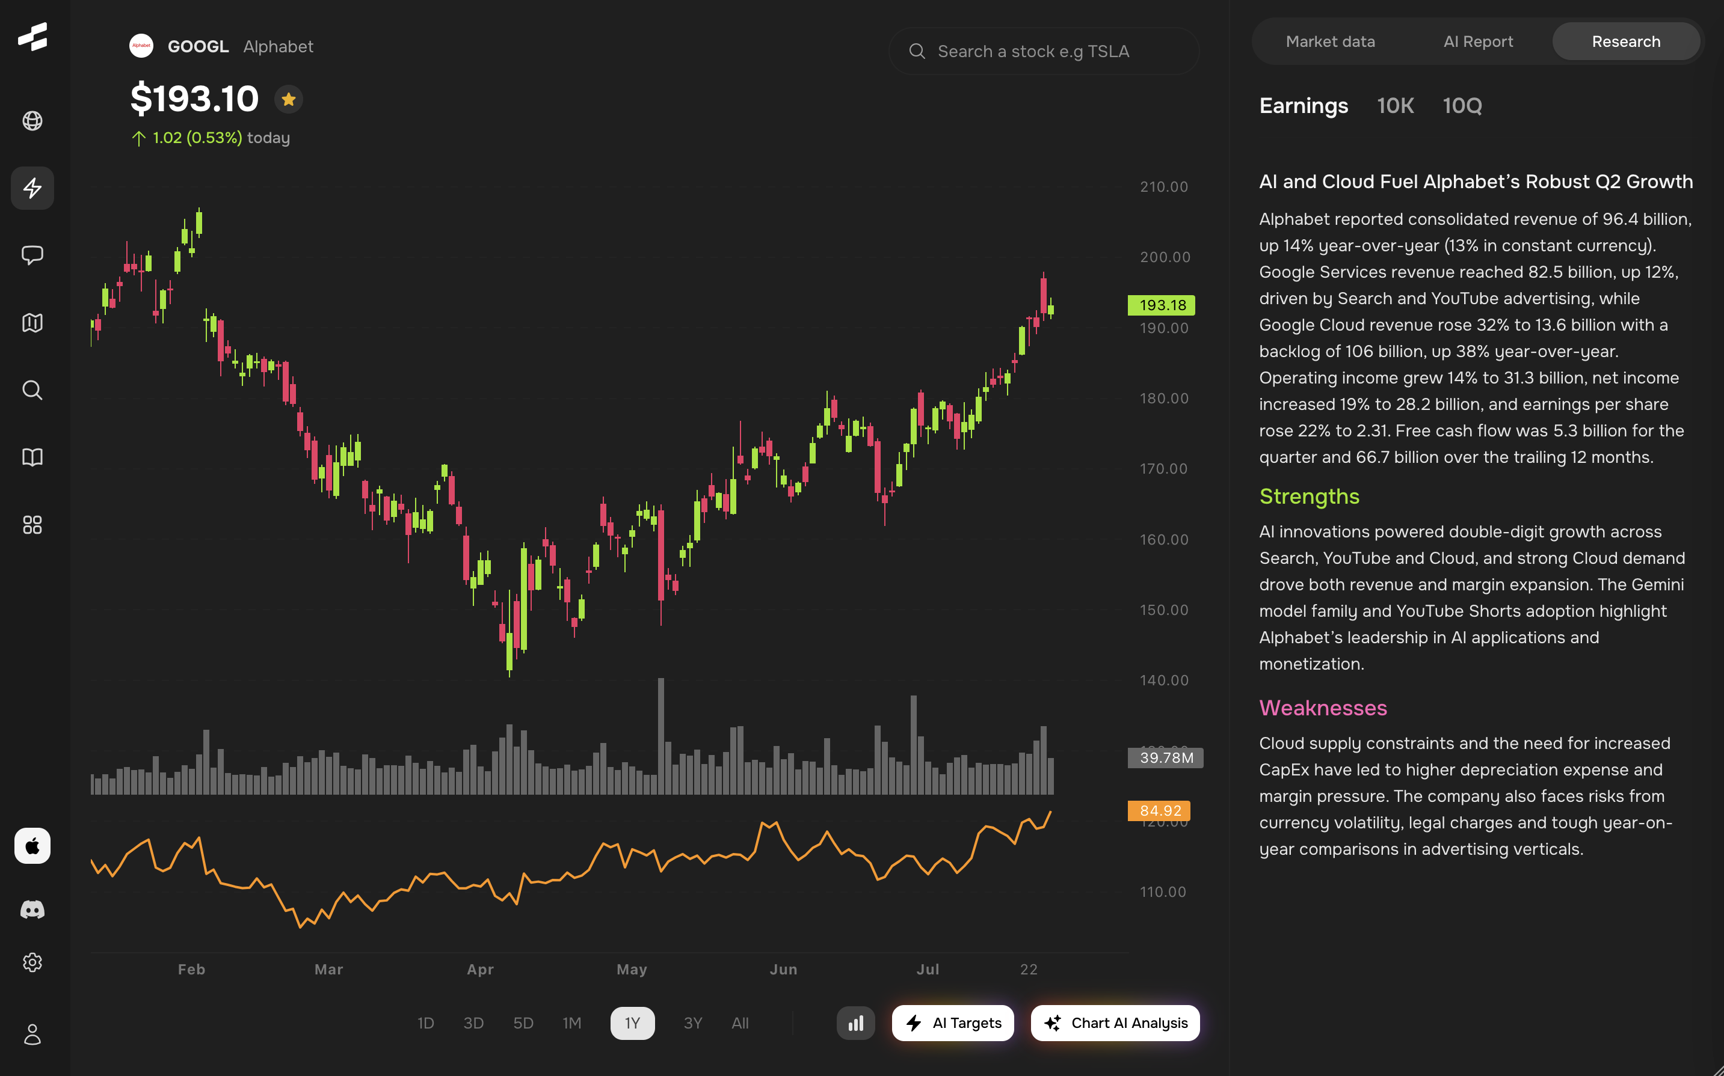Click the Apple app icon in sidebar

pos(32,845)
